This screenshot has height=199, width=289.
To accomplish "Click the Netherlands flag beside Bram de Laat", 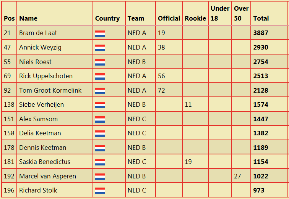I will point(100,34).
